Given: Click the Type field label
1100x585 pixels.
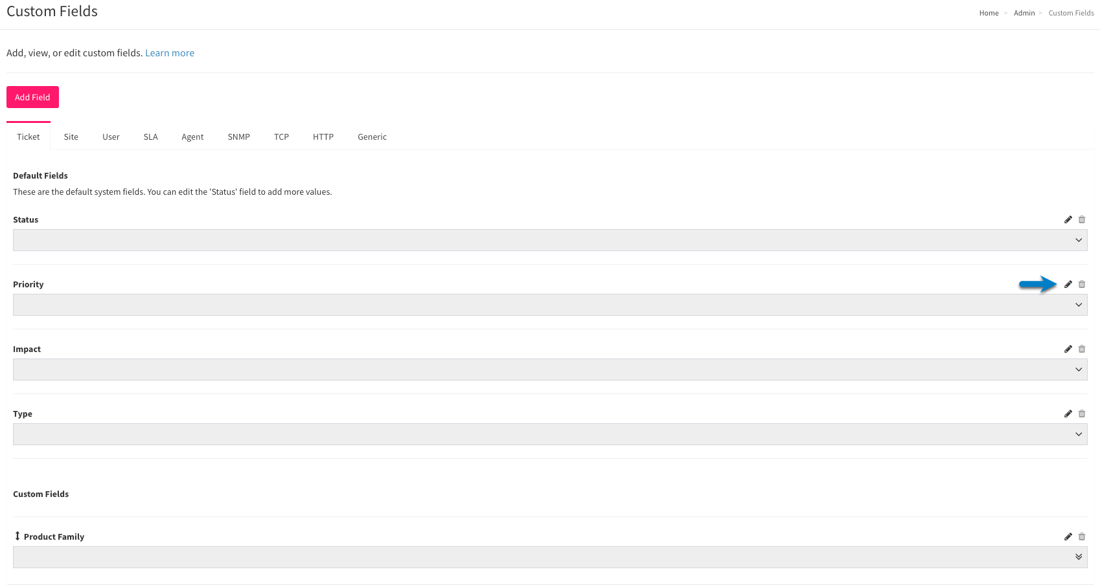Looking at the screenshot, I should [23, 414].
